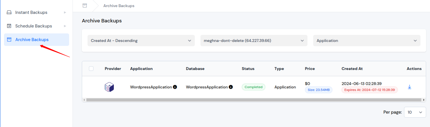The width and height of the screenshot is (430, 127).
Task: Open the Created At - Descending sort dropdown
Action: [141, 41]
